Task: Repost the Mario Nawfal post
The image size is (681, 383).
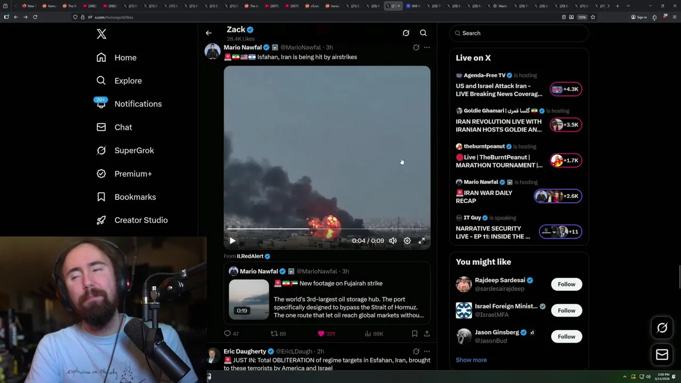Action: tap(278, 334)
